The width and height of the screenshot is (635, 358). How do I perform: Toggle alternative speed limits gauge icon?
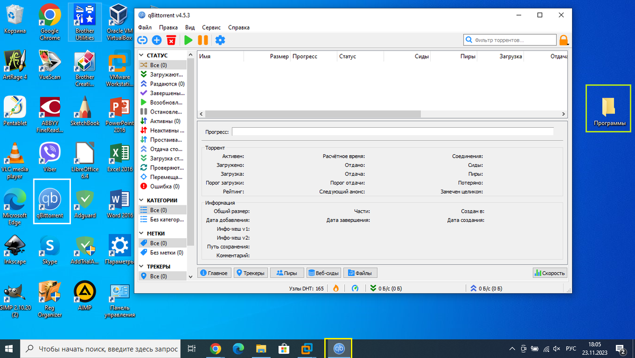click(x=356, y=288)
